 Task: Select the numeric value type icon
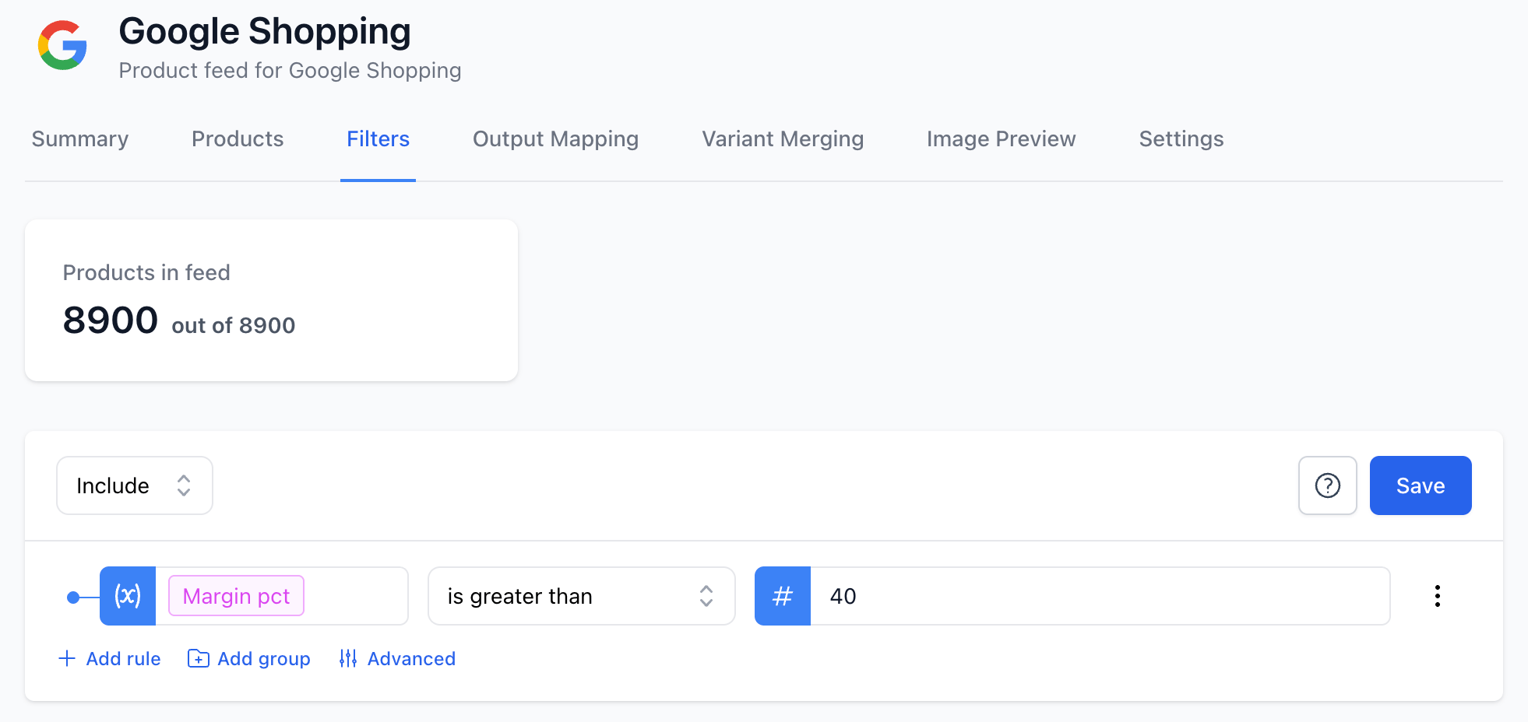coord(783,596)
